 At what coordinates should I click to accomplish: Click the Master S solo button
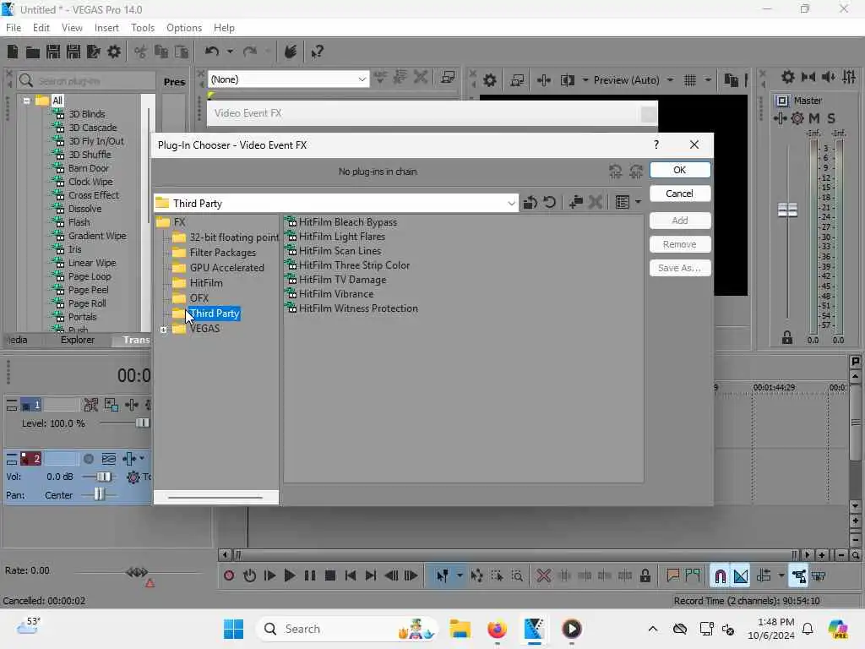coord(831,118)
